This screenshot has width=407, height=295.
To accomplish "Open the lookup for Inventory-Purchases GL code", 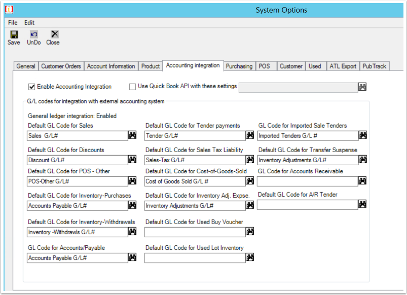I will tap(132, 205).
